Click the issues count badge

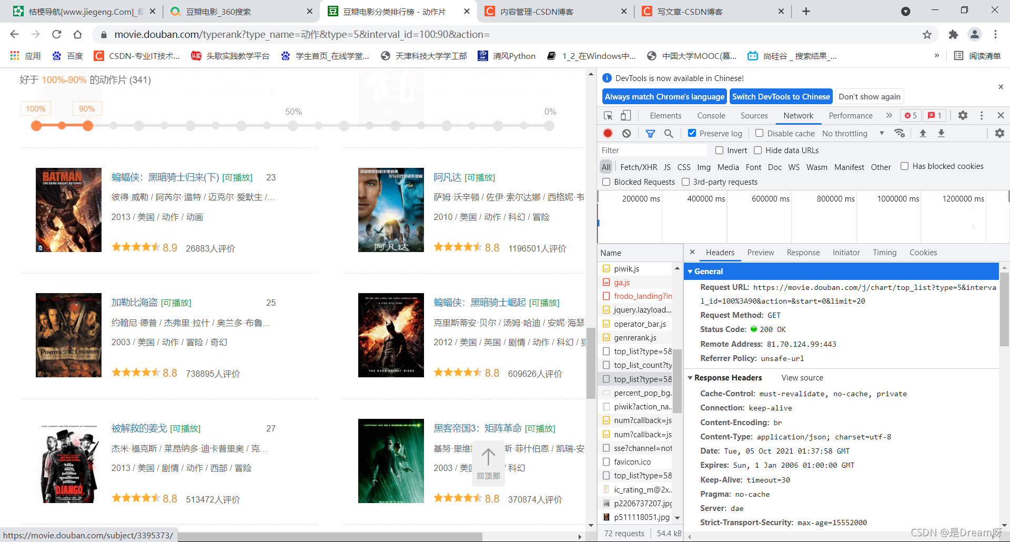[935, 115]
